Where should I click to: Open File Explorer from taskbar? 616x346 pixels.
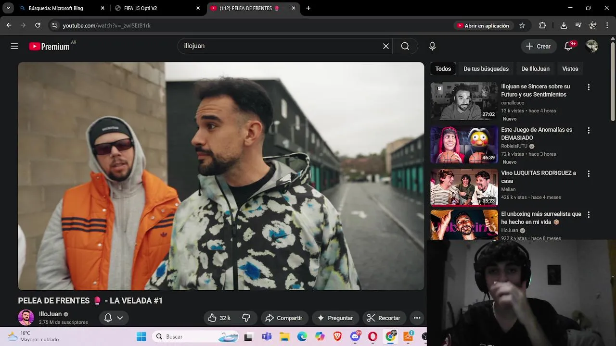284,337
